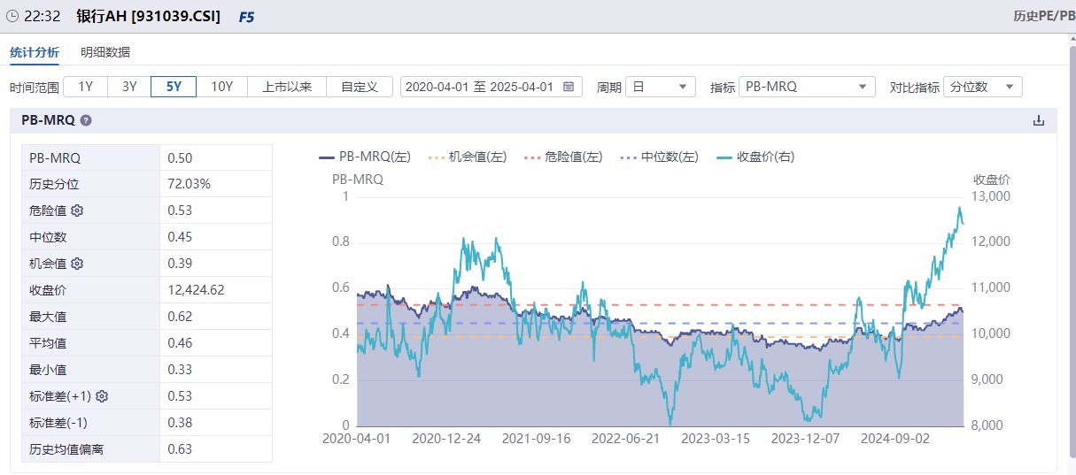This screenshot has width=1076, height=475.
Task: Open settings gear beside 机会值
Action: (77, 264)
